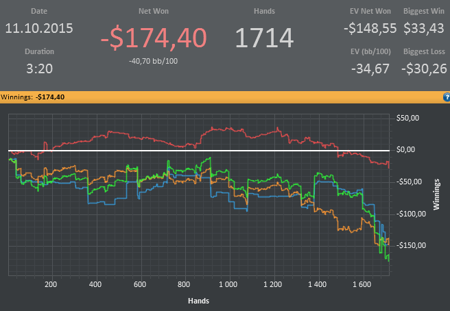The image size is (450, 311).
Task: Click the Biggest Win value $33,43
Action: [424, 28]
